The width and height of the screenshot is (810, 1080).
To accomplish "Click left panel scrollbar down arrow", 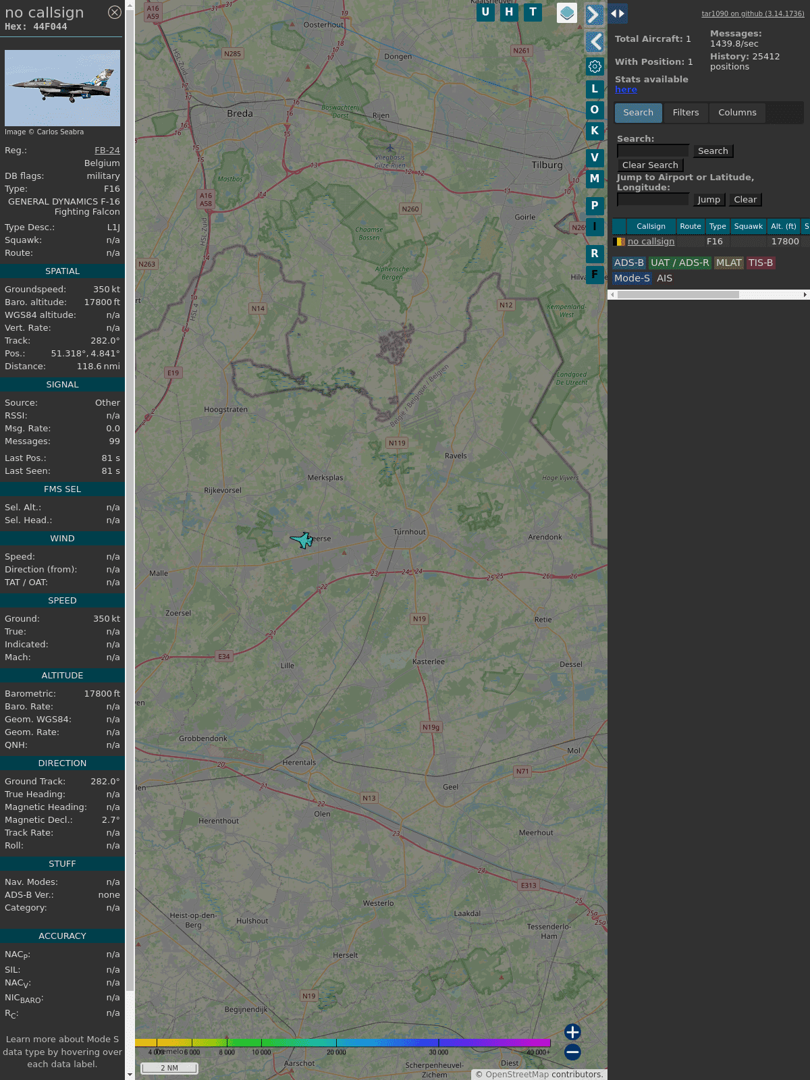I will click(130, 1075).
